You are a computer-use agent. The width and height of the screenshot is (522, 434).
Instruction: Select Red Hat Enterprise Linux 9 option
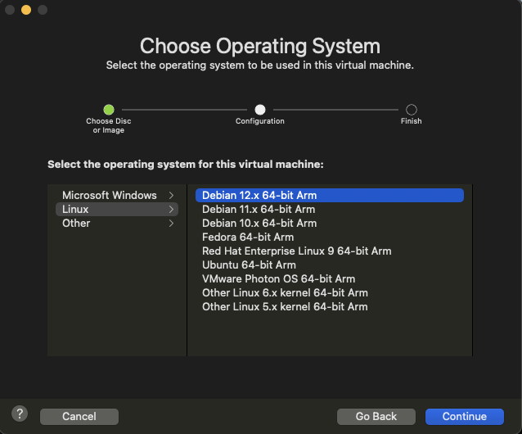tap(296, 251)
